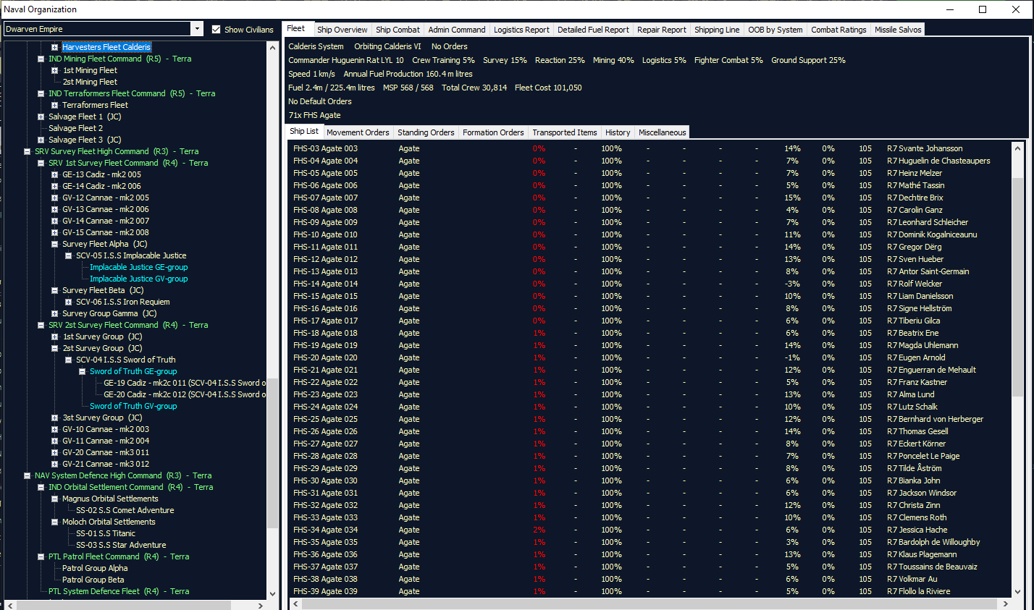Switch to the Ship Overview tab
Image resolution: width=1034 pixels, height=610 pixels.
tap(342, 30)
